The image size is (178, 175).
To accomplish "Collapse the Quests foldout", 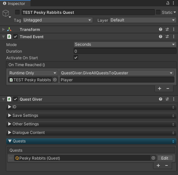I will coord(91,141).
